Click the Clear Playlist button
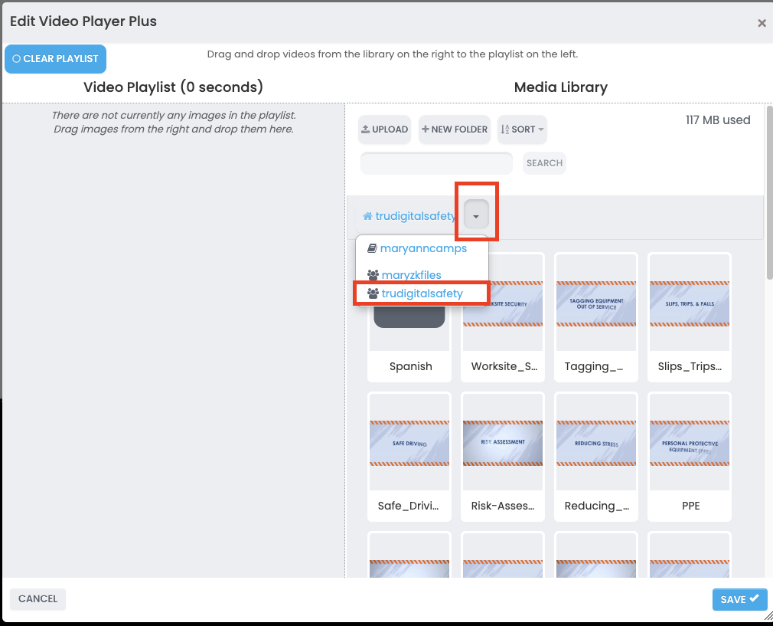Screen dimensions: 773x626 pyautogui.click(x=55, y=59)
